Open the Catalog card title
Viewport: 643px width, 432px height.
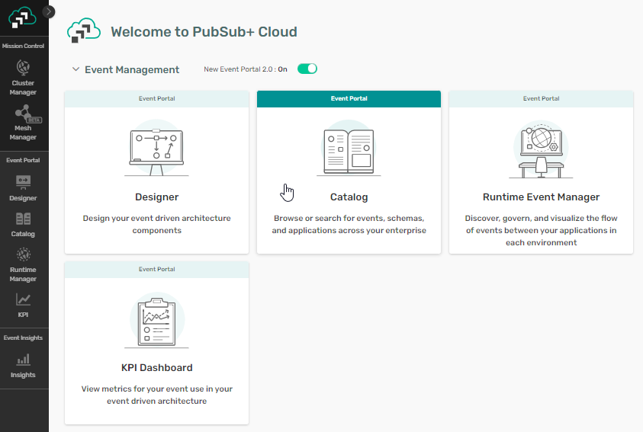click(x=349, y=197)
